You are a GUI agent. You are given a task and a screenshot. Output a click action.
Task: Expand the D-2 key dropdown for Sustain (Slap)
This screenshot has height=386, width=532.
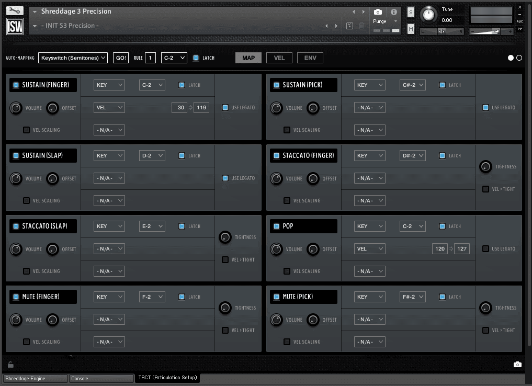pyautogui.click(x=152, y=156)
